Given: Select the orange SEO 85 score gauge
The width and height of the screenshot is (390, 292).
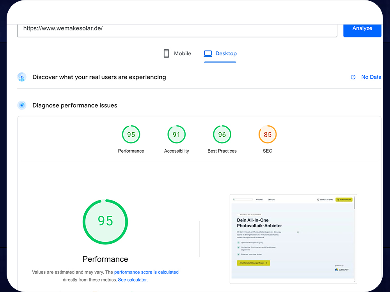Looking at the screenshot, I should point(268,135).
